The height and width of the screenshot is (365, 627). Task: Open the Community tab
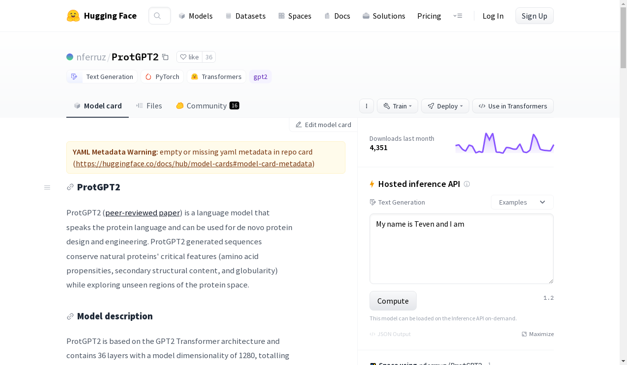[207, 105]
